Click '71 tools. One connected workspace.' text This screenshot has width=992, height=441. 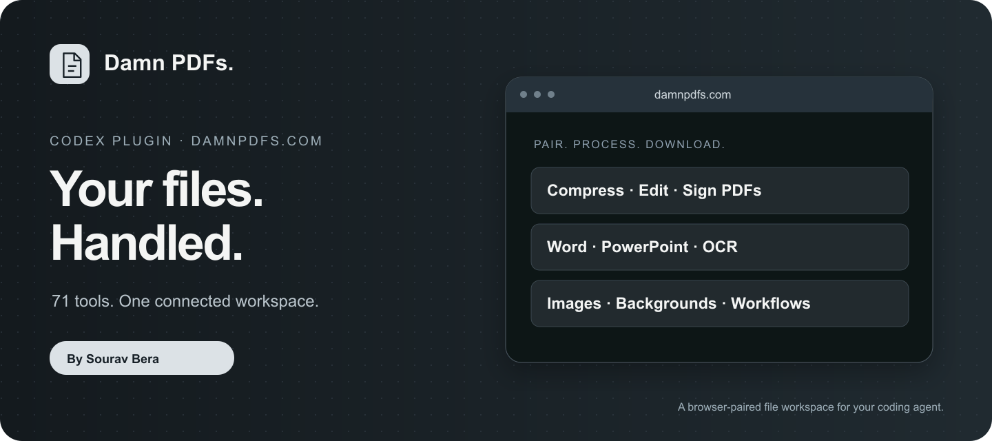point(185,301)
